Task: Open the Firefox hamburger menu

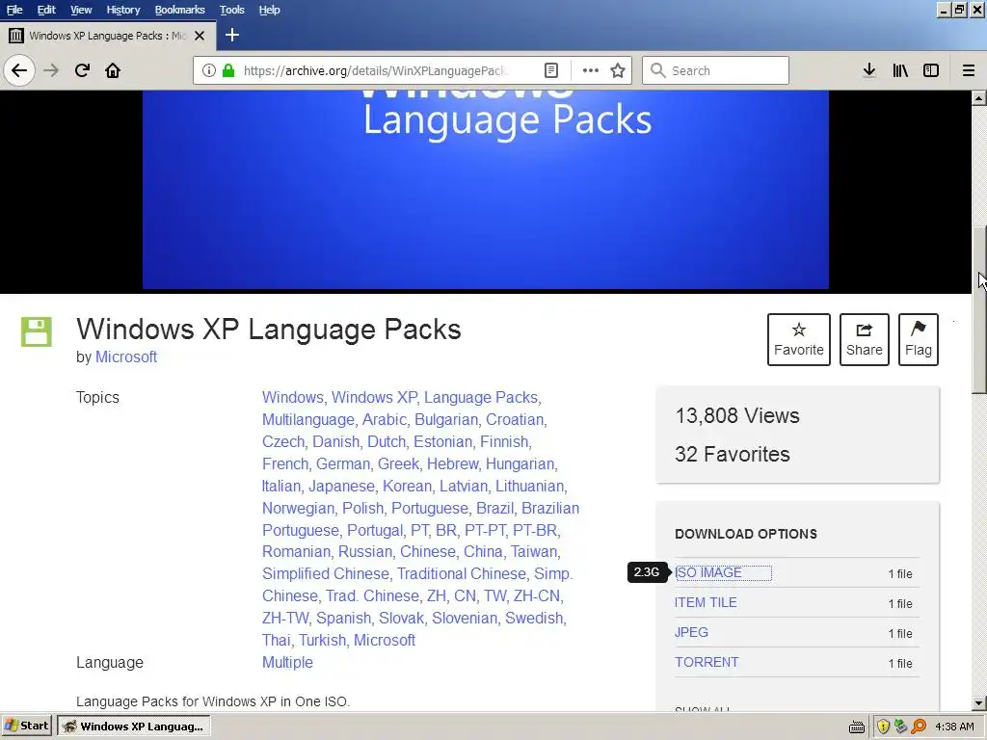Action: 969,70
